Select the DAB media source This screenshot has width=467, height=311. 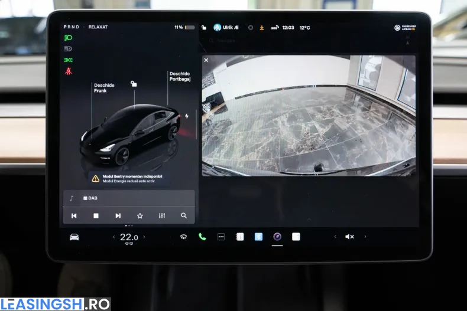(90, 198)
